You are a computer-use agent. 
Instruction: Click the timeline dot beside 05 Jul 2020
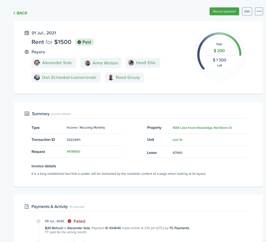click(x=38, y=221)
